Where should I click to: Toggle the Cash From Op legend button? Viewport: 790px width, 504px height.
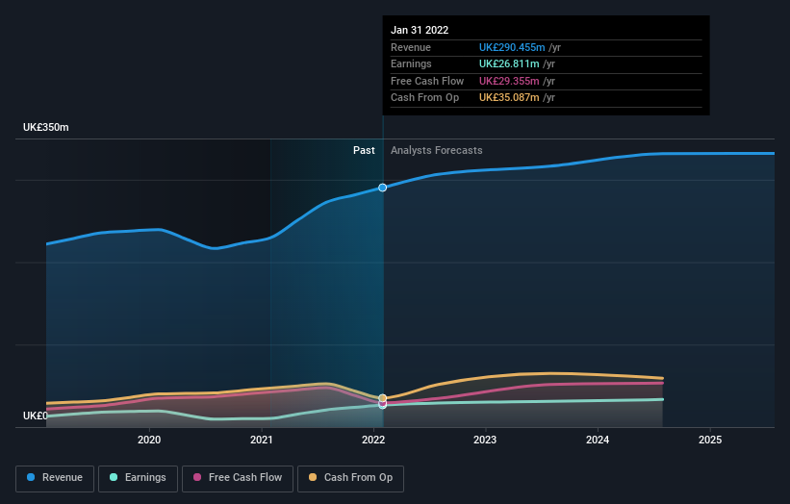tap(350, 478)
